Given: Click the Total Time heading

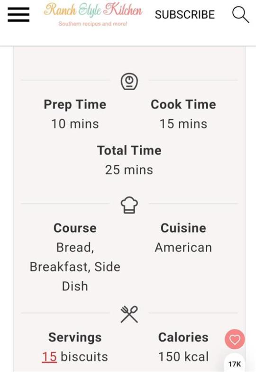Looking at the screenshot, I should coord(129,150).
